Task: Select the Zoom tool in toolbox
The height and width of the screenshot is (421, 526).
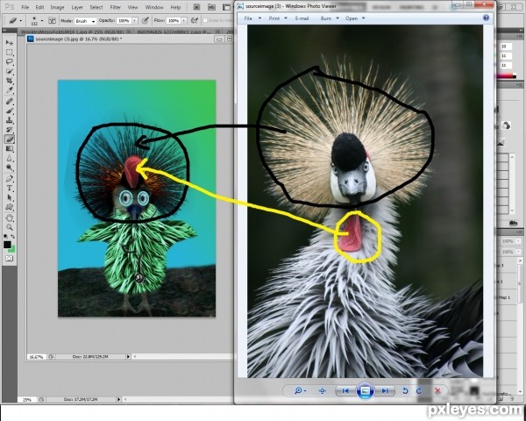Action: [10, 227]
